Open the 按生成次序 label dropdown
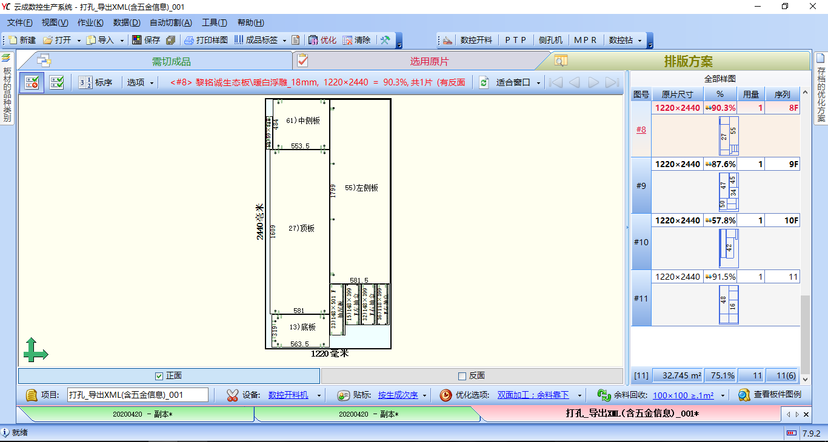The width and height of the screenshot is (828, 442). point(424,395)
